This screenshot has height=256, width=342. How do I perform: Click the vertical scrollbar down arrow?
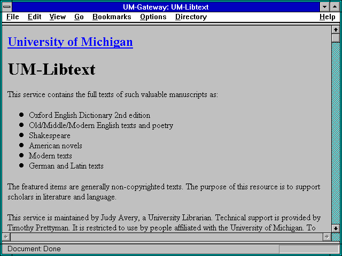tap(336, 228)
